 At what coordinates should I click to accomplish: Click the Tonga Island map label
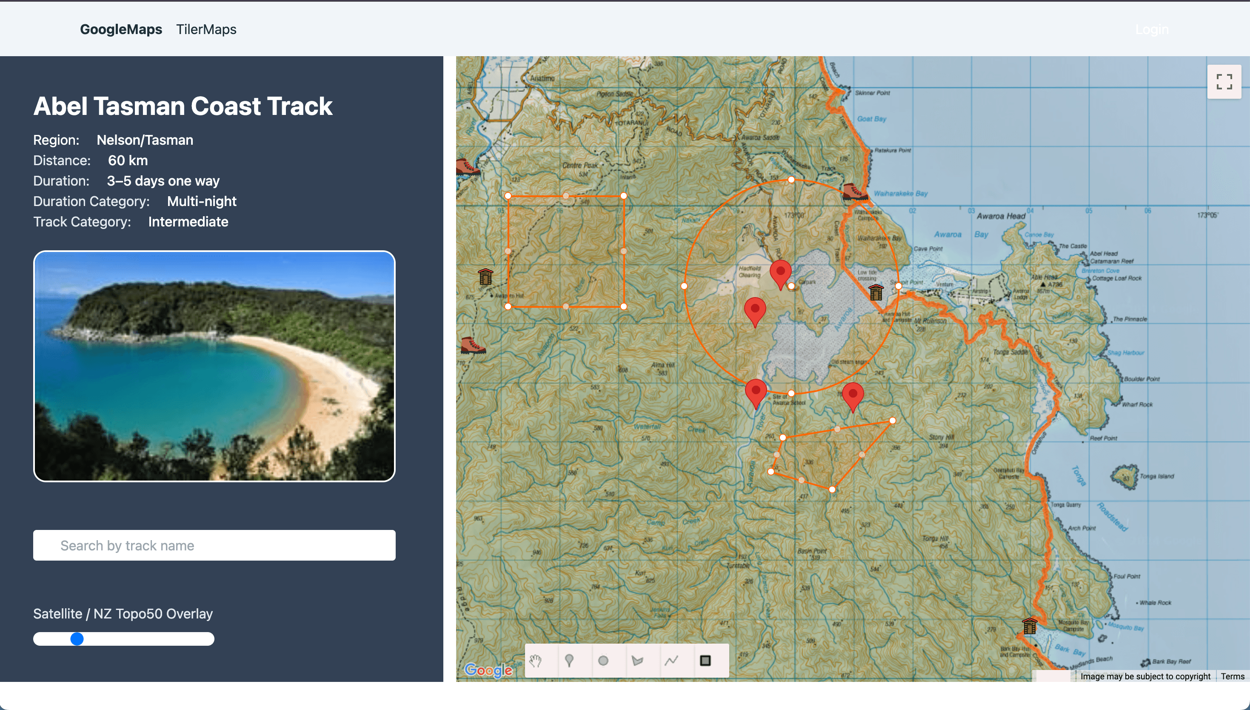[1157, 476]
